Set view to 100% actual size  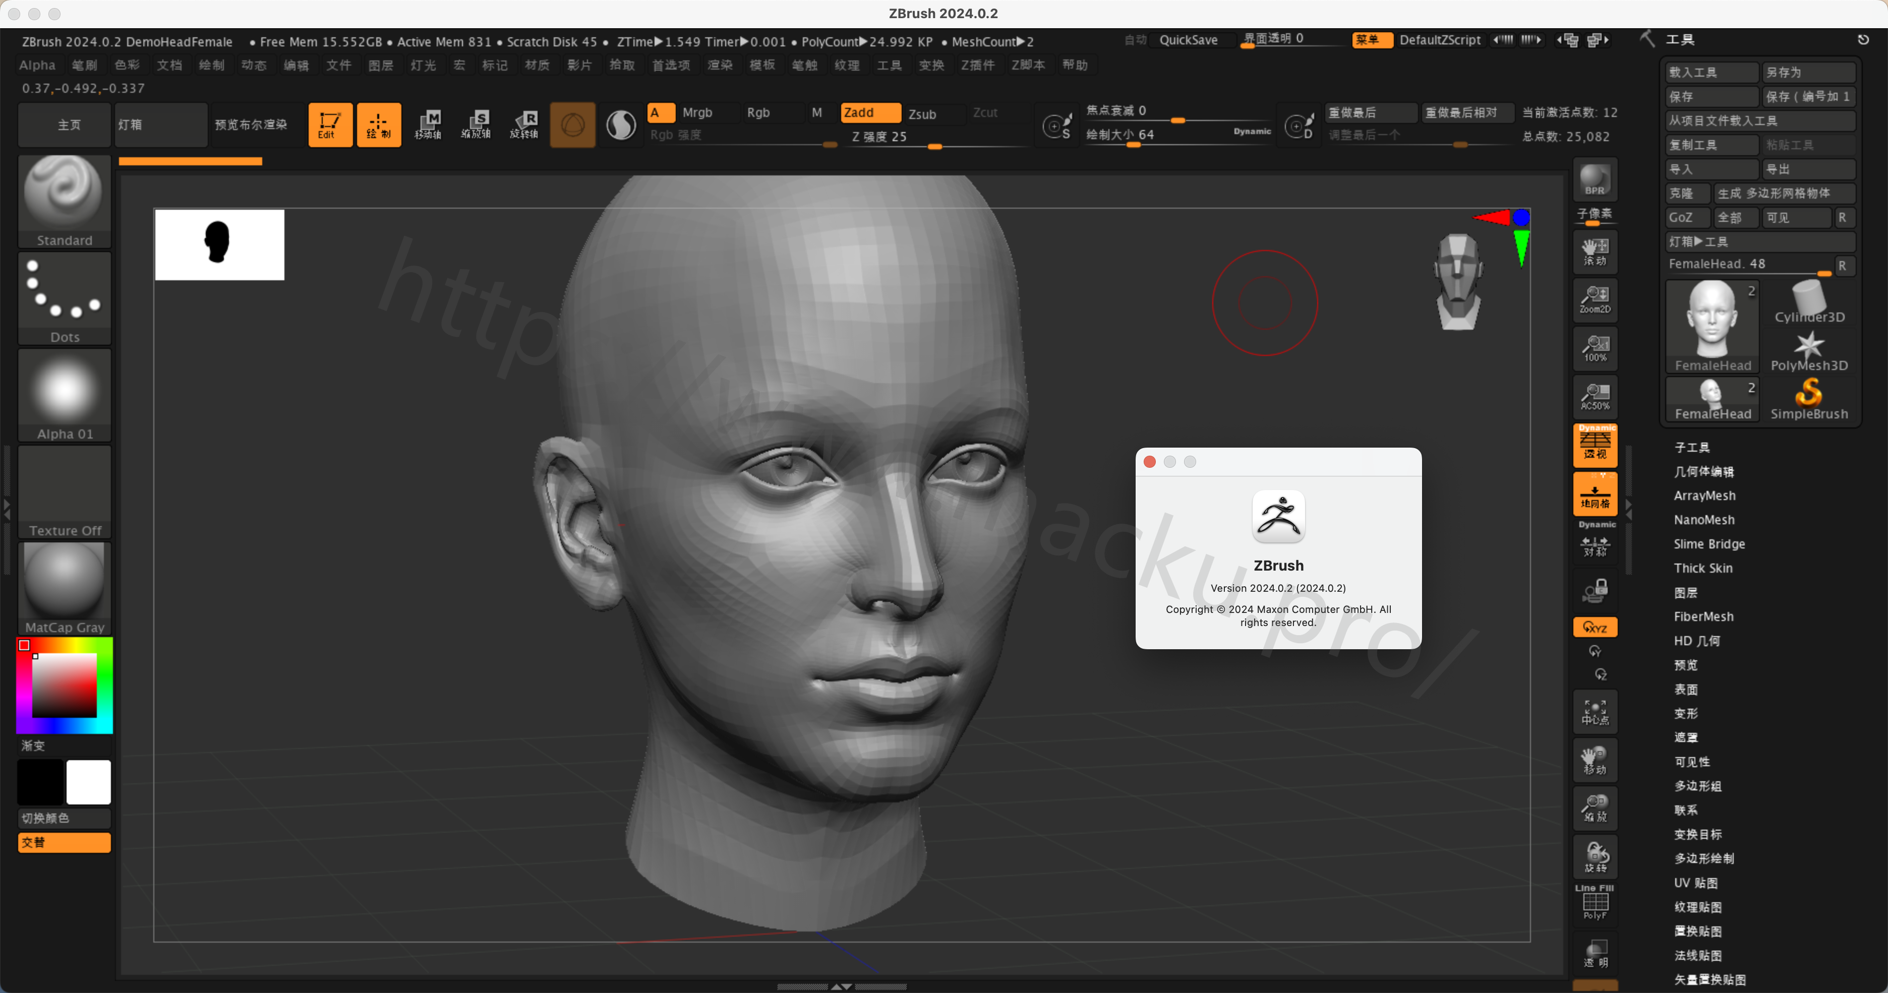pos(1595,348)
